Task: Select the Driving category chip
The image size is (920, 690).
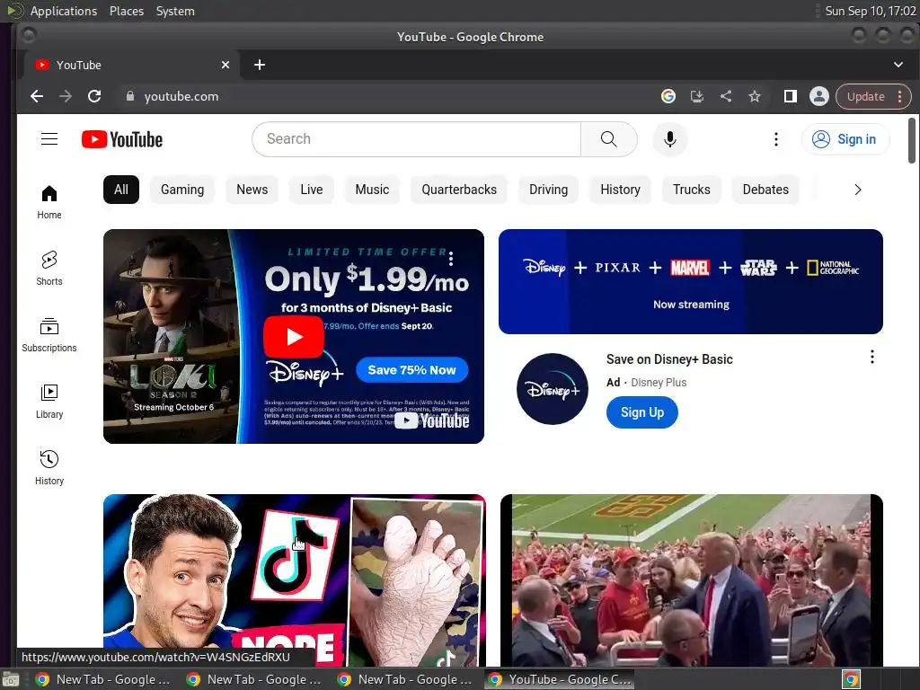Action: 548,190
